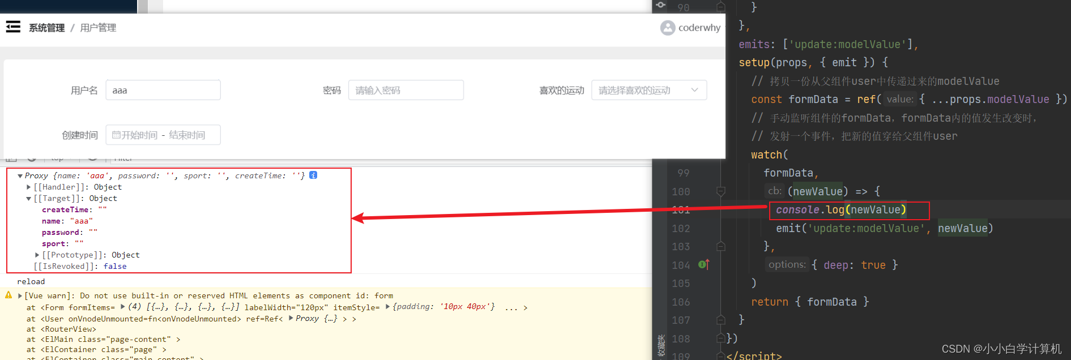Click the gutter implement marker on line 104
This screenshot has height=360, width=1071.
tap(703, 264)
